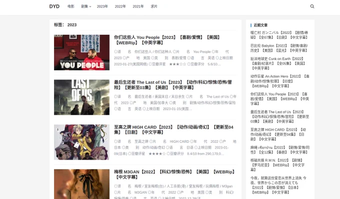Viewport: 340px width, 199px height.
Task: Select the You People description excerpt
Action: pyautogui.click(x=173, y=58)
